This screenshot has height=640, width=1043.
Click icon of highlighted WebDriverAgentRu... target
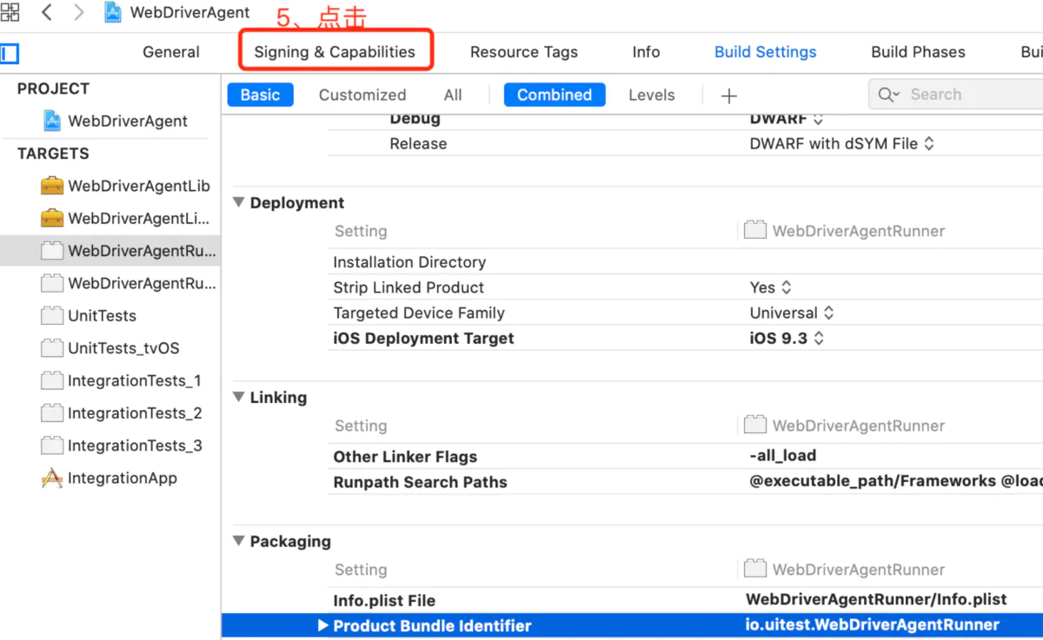(52, 251)
